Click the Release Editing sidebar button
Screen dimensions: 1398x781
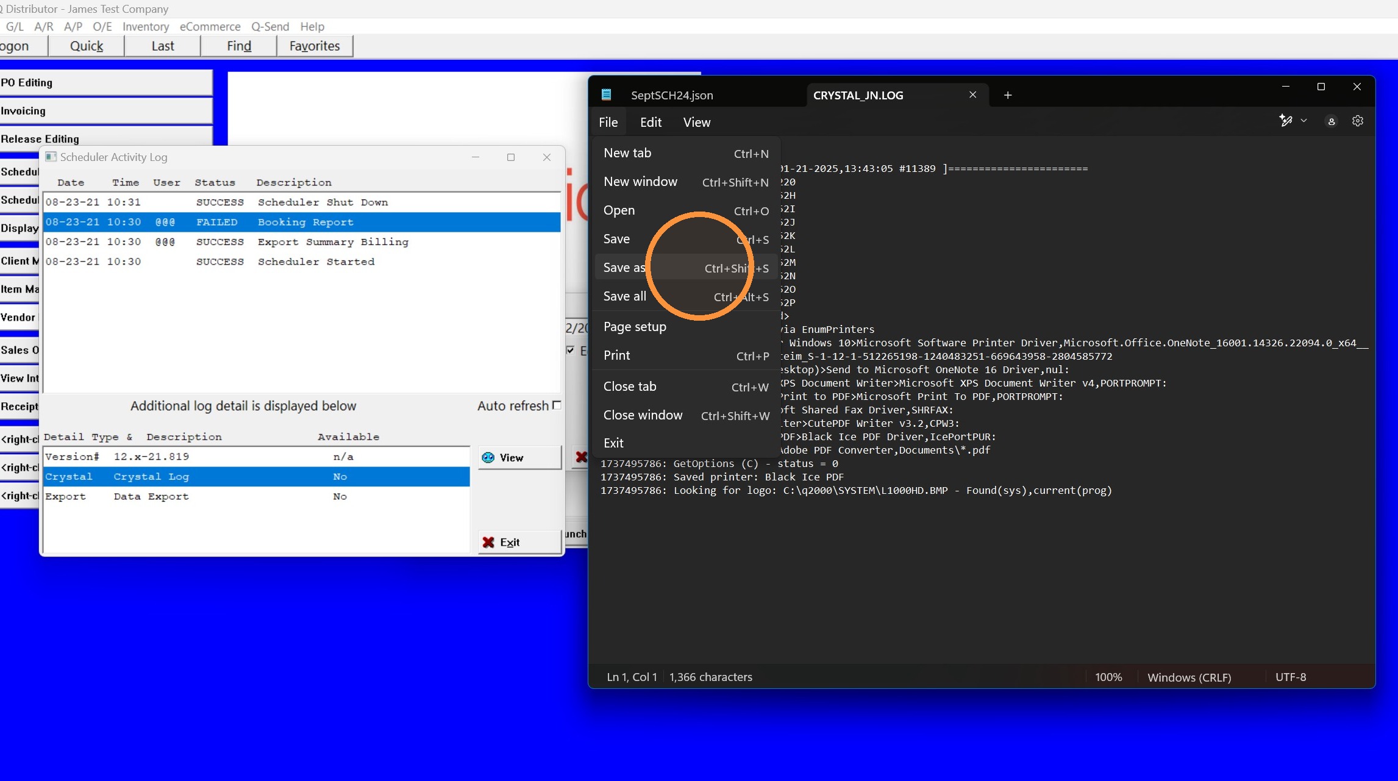[x=106, y=138]
